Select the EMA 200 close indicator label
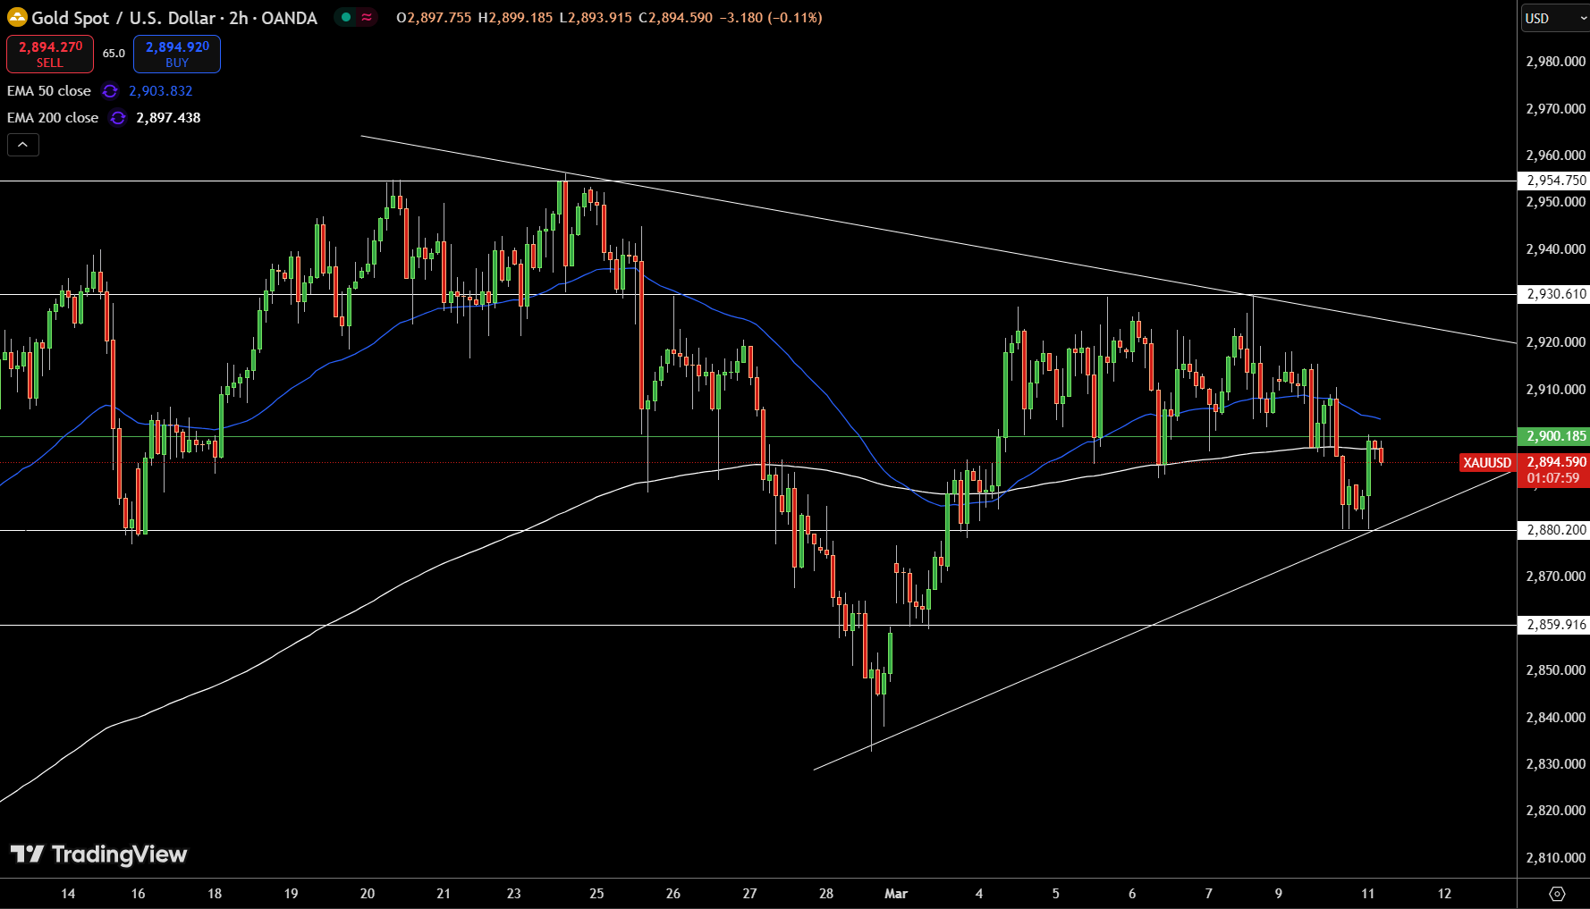Image resolution: width=1590 pixels, height=909 pixels. pos(53,118)
